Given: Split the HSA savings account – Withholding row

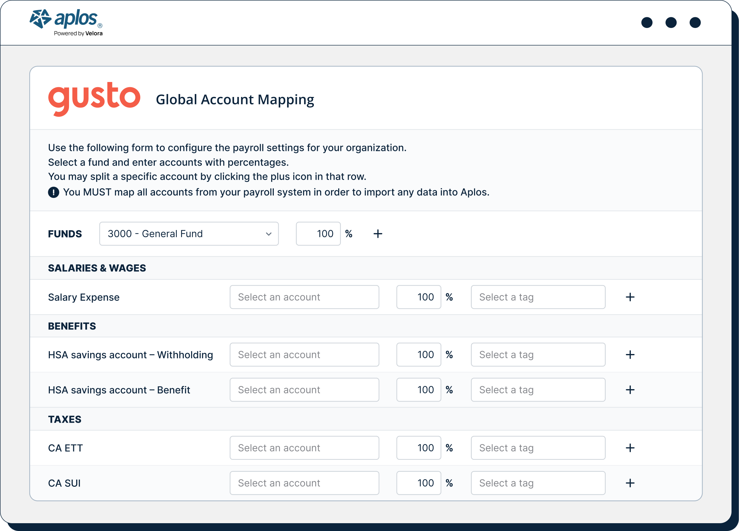Looking at the screenshot, I should pyautogui.click(x=630, y=355).
